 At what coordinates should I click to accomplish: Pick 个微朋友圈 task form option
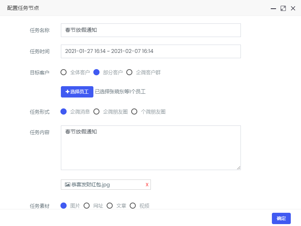click(x=134, y=111)
